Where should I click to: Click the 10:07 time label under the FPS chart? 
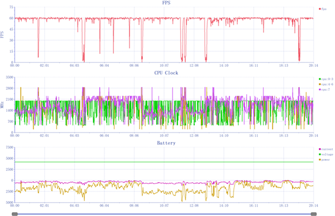point(164,65)
